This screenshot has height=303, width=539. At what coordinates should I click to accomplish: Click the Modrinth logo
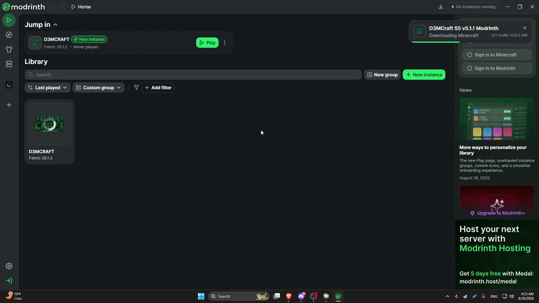[24, 7]
